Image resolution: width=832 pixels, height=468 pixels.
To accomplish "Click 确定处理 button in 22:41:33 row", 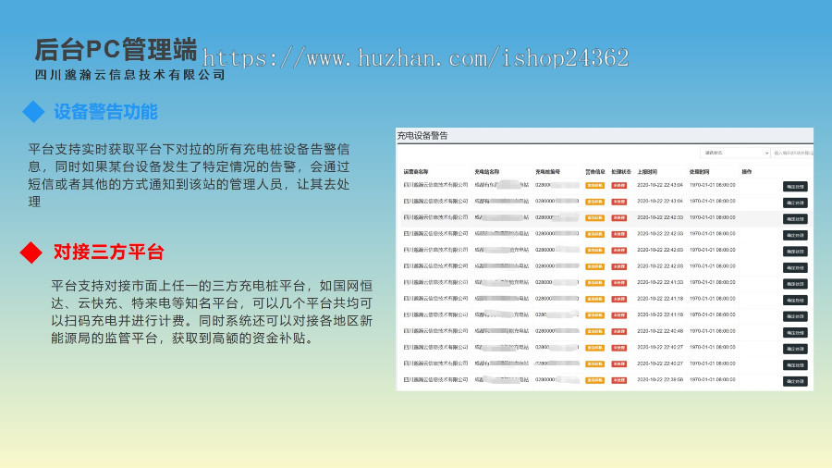I will coord(795,284).
